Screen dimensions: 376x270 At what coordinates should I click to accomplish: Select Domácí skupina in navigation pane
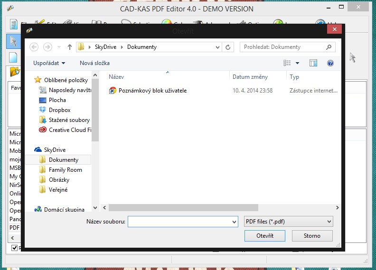(x=64, y=209)
